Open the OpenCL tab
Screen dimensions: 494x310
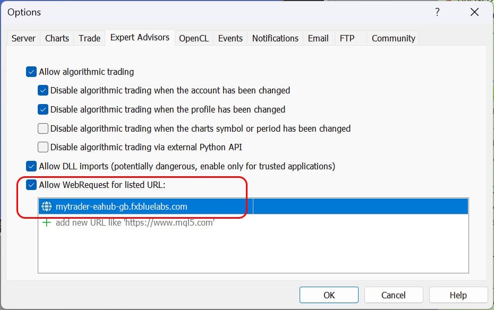(193, 38)
